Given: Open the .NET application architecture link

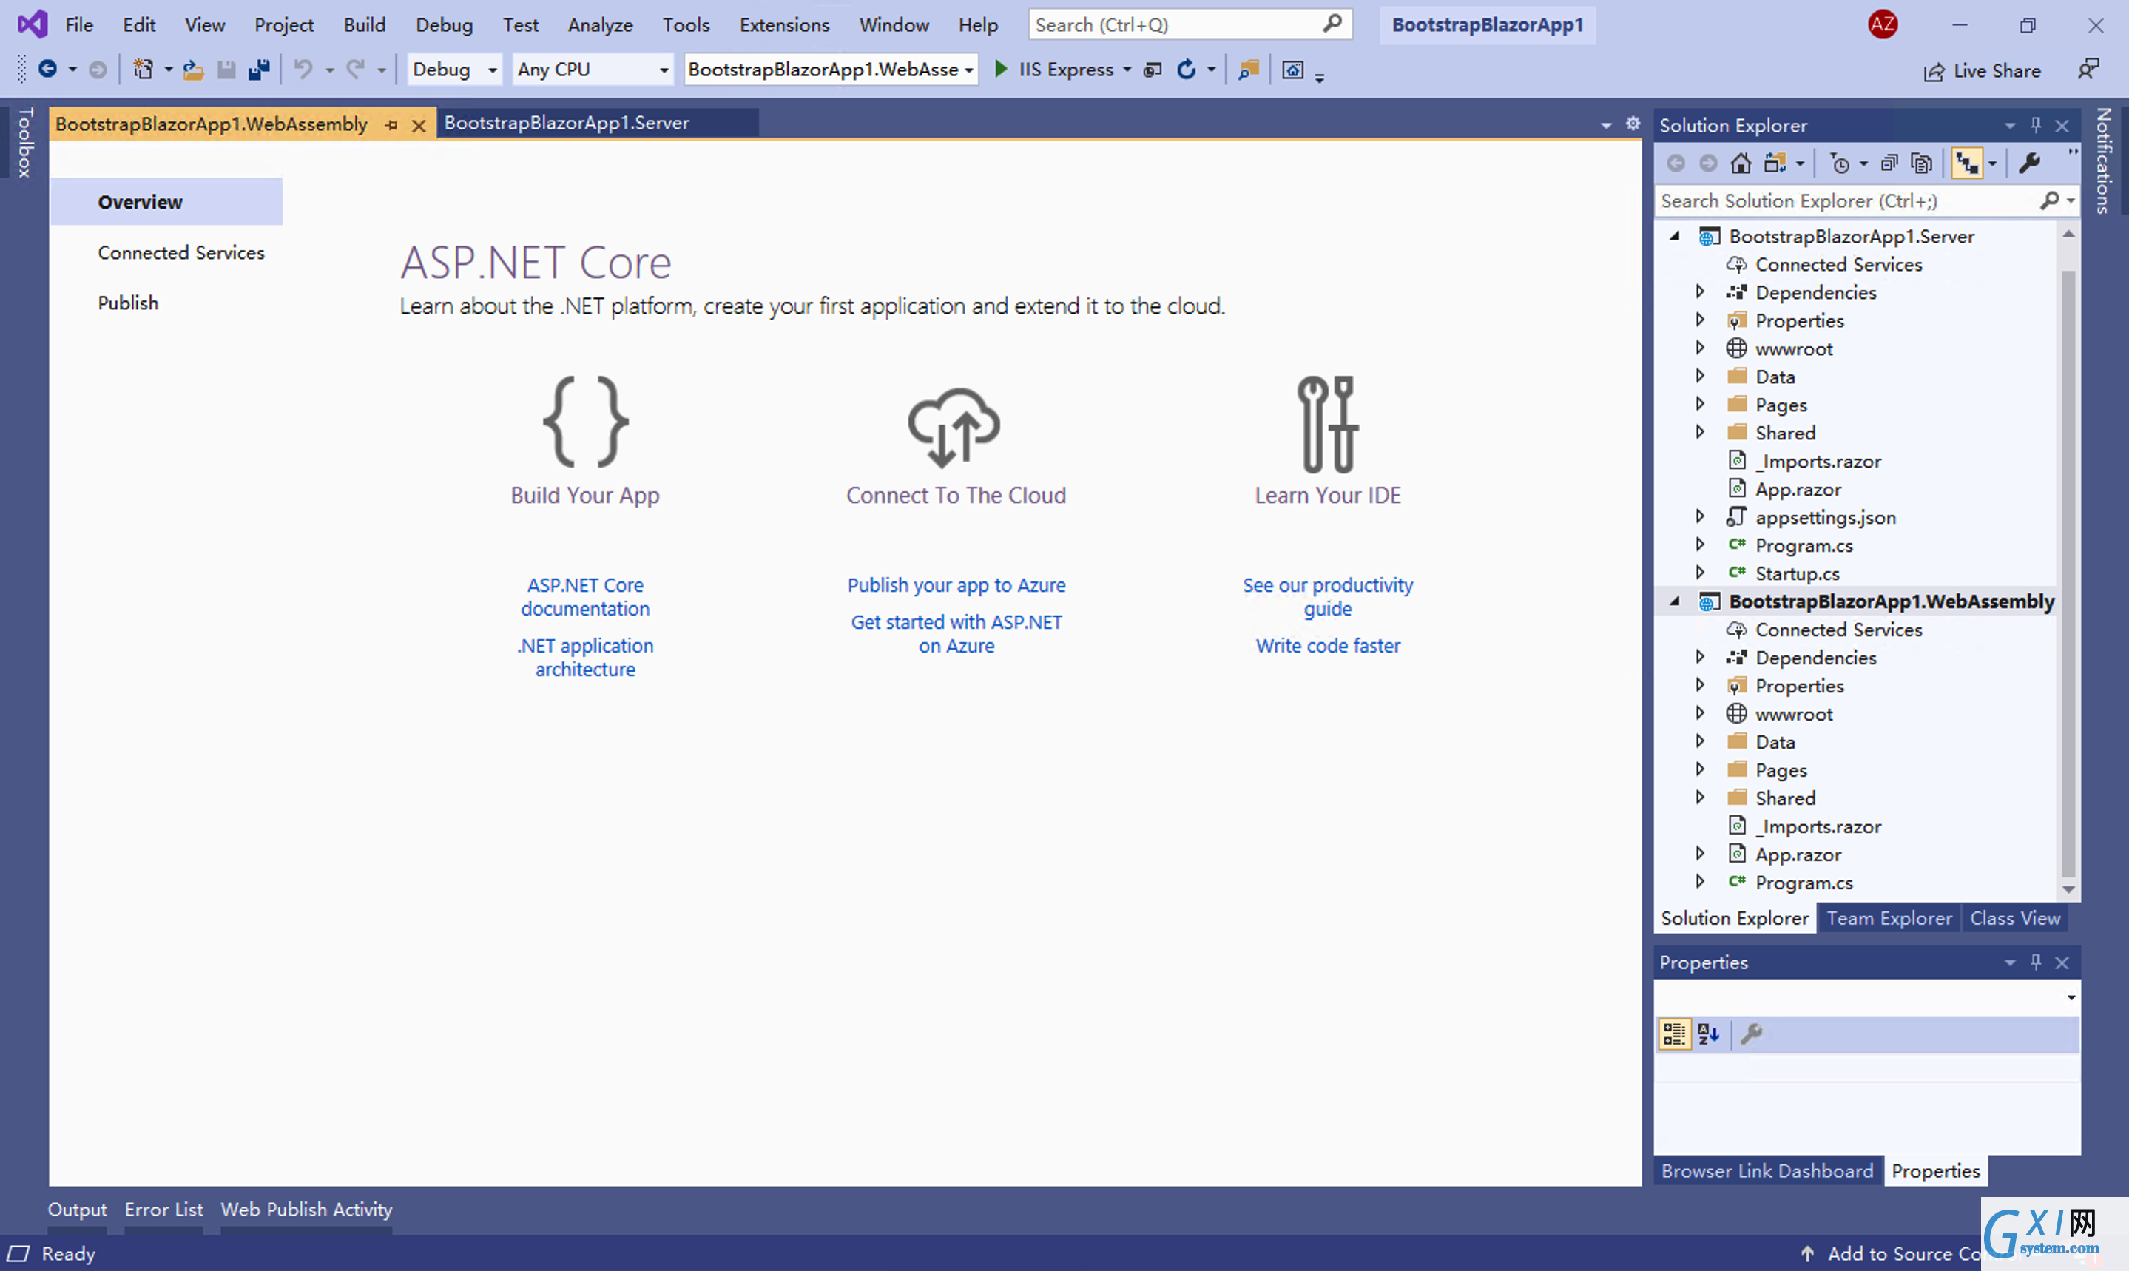Looking at the screenshot, I should [x=586, y=658].
